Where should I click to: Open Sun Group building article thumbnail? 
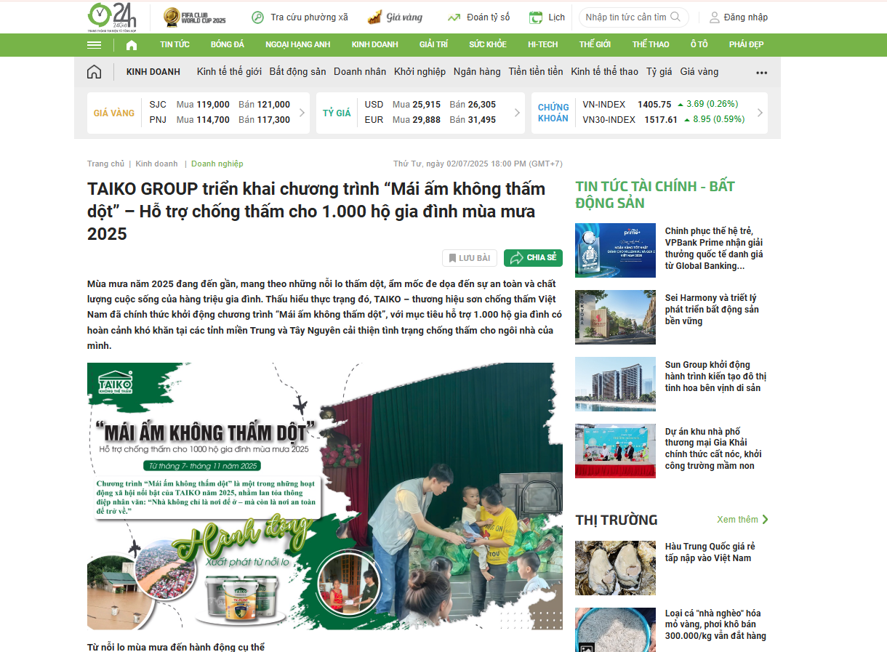615,384
